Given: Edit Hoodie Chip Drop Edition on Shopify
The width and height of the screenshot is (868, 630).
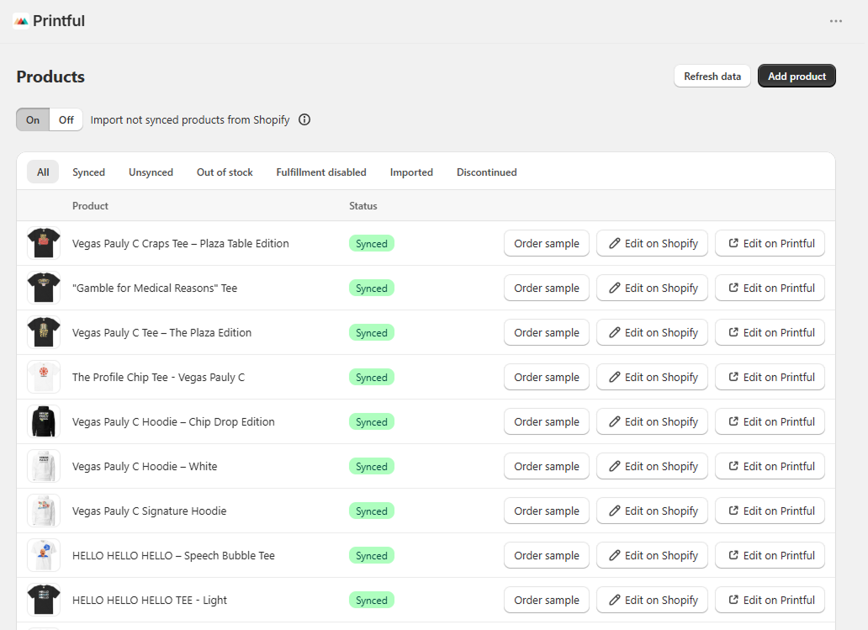Looking at the screenshot, I should tap(652, 422).
